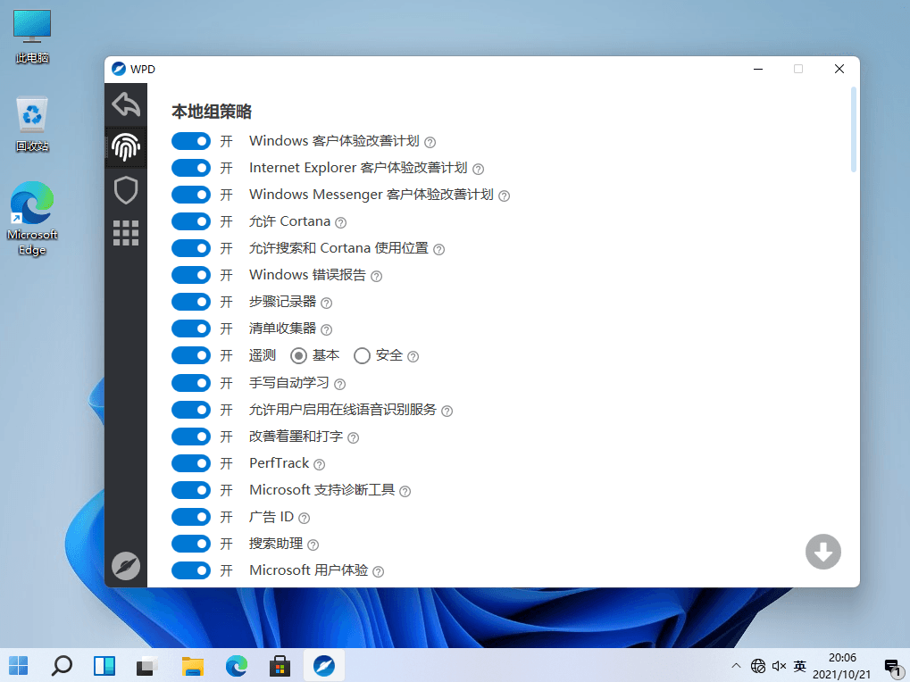Launch Microsoft Edge from the taskbar
The image size is (910, 682).
coord(236,666)
